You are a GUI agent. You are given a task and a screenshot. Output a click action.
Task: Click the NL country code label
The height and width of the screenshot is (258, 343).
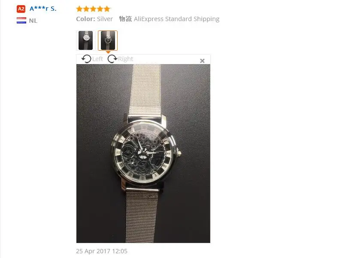[33, 21]
